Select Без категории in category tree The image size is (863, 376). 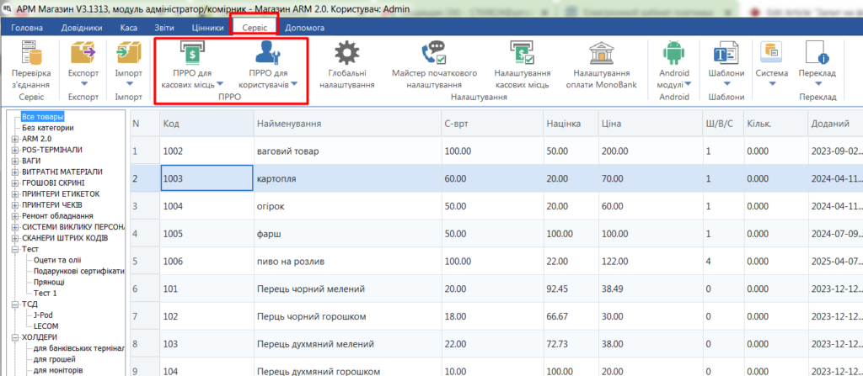[x=48, y=128]
